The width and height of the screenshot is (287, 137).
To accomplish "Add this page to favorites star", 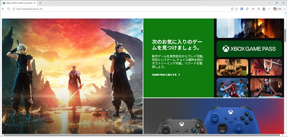I will click(237, 9).
